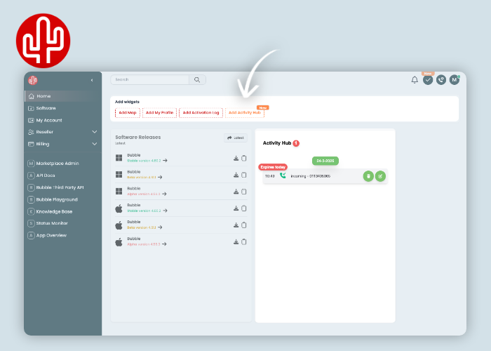Click into the Search input field
The image size is (491, 351).
pos(151,80)
